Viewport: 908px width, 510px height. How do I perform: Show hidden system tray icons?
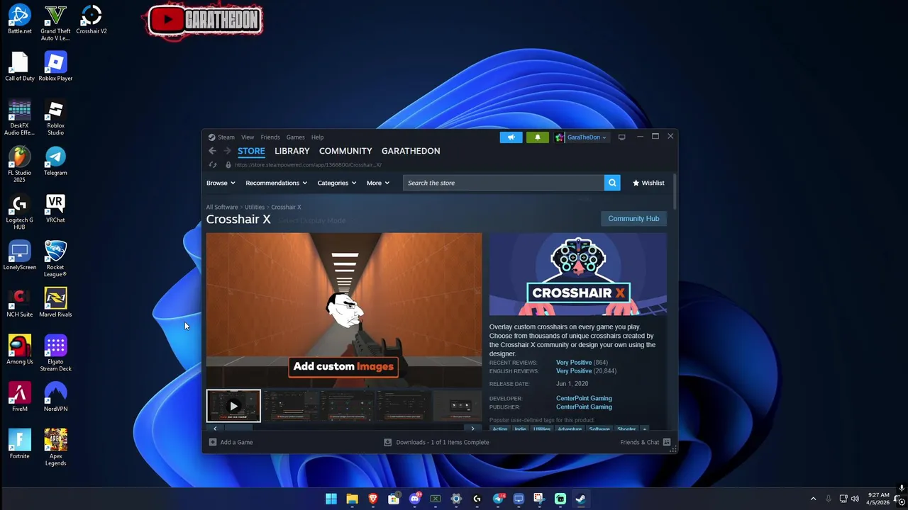(813, 499)
